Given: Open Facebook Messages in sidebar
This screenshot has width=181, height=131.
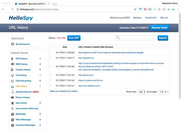Looking at the screenshot, I should click(26, 125).
